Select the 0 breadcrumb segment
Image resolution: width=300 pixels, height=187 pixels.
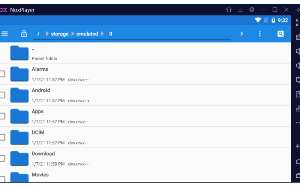point(111,34)
